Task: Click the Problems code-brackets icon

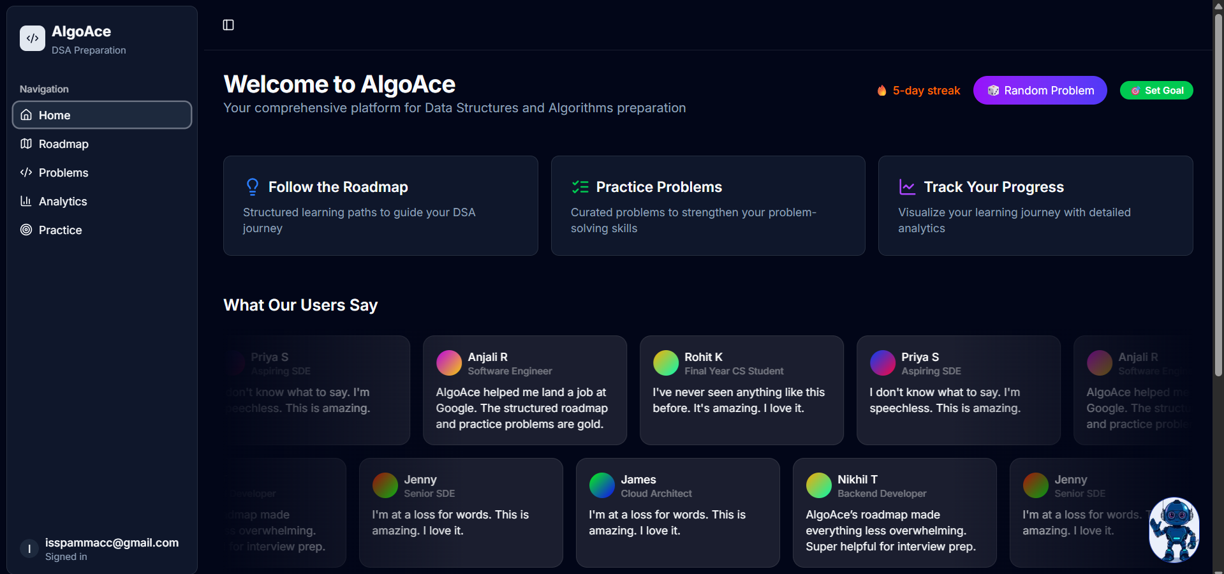Action: [26, 172]
